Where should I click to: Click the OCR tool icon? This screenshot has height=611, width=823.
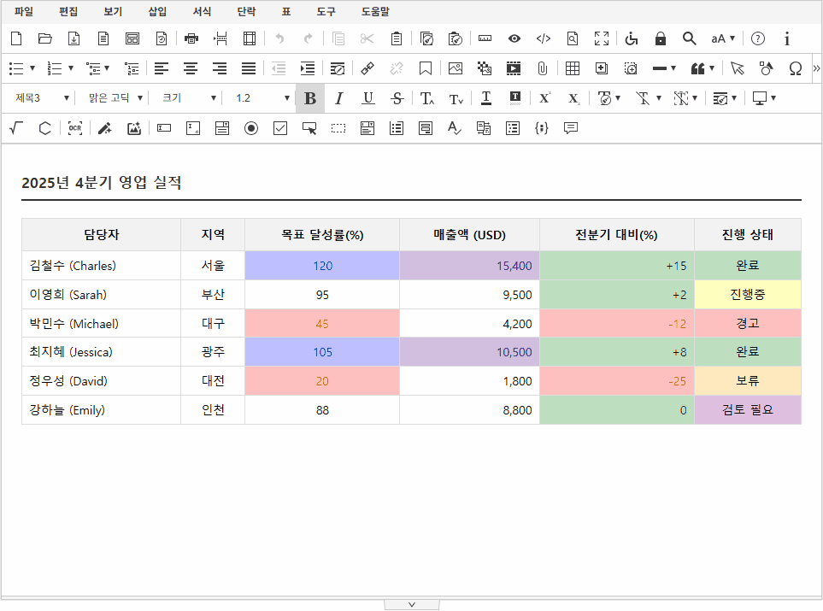click(x=75, y=128)
